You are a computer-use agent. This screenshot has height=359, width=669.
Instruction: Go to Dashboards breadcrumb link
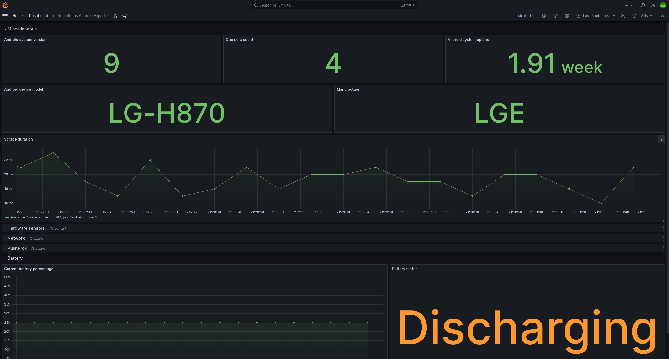point(39,16)
